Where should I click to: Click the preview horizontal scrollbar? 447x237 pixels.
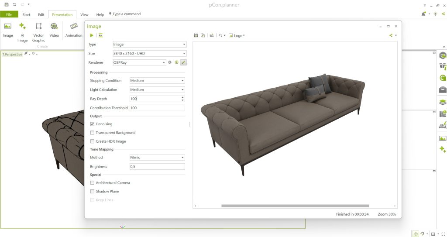[295, 206]
